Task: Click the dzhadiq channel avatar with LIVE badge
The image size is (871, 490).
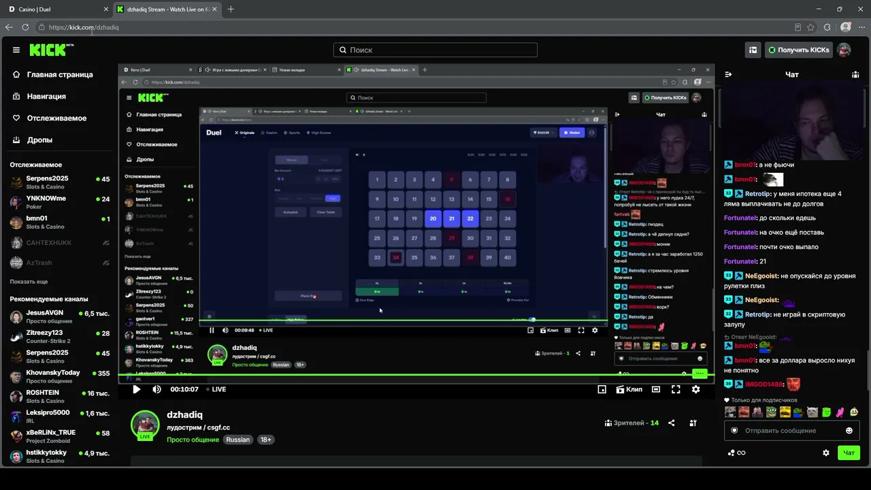Action: pos(145,425)
